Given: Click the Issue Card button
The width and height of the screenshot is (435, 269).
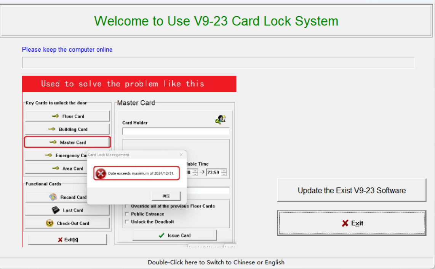Looking at the screenshot, I should pyautogui.click(x=174, y=235).
